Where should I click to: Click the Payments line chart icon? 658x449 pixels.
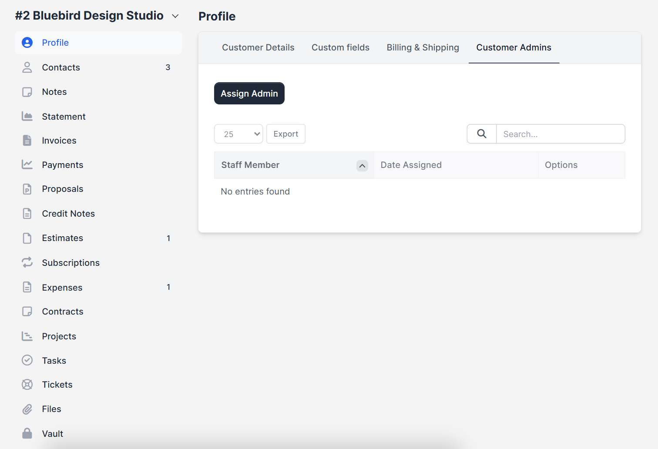click(27, 164)
